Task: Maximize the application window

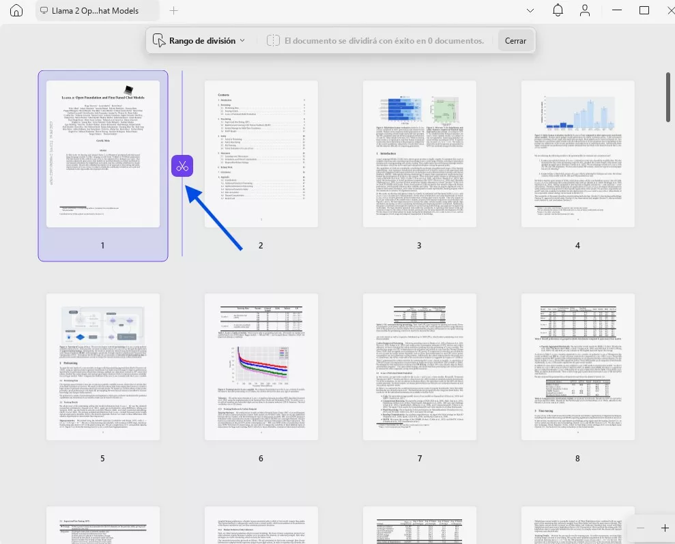Action: coord(644,10)
